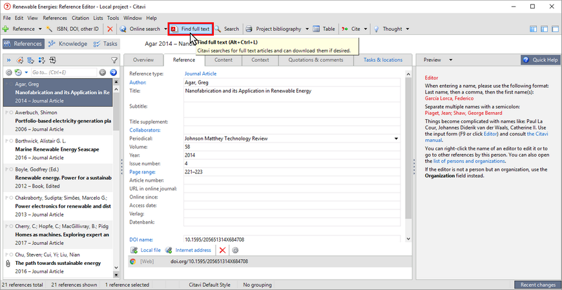The image size is (562, 290).
Task: Open the Window menu
Action: coord(132,18)
